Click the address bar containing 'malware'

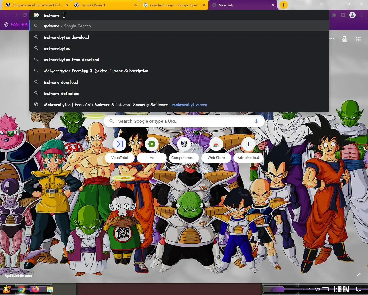coord(179,15)
